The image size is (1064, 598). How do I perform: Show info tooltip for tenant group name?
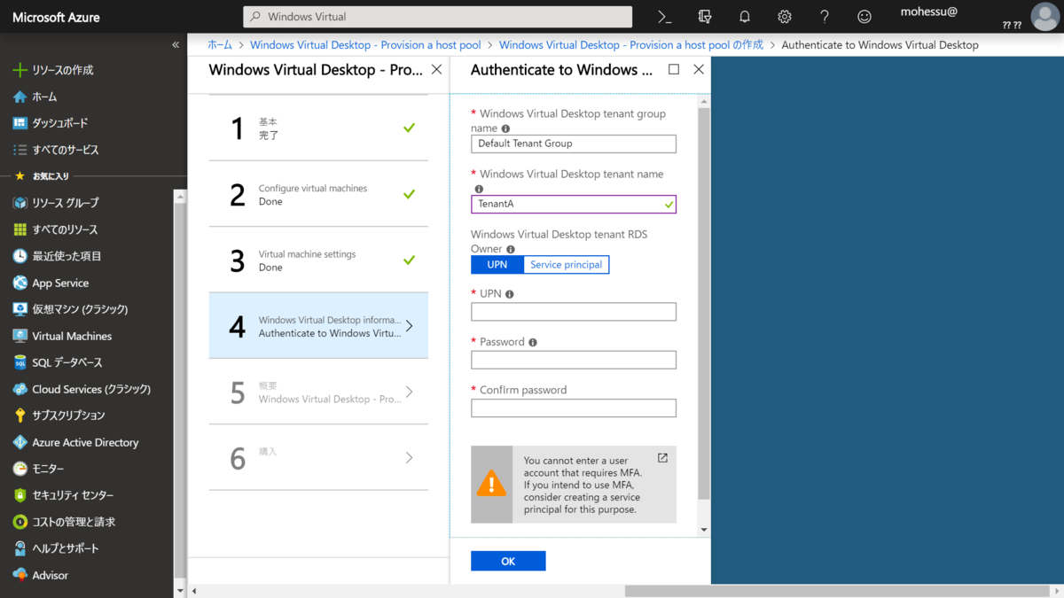505,128
